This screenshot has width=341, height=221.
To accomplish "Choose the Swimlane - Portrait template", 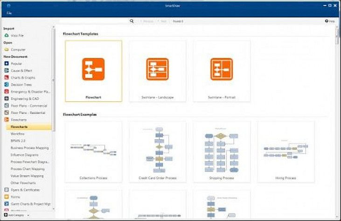I will pos(222,71).
